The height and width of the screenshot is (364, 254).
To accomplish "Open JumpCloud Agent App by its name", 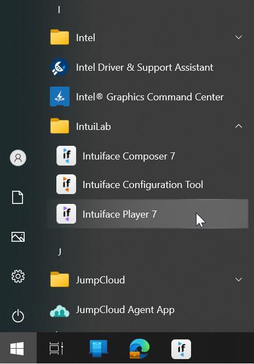I will pos(125,310).
